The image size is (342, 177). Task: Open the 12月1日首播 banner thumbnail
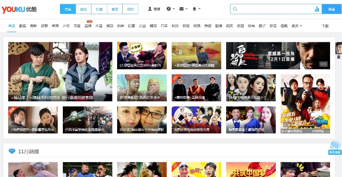pyautogui.click(x=278, y=56)
